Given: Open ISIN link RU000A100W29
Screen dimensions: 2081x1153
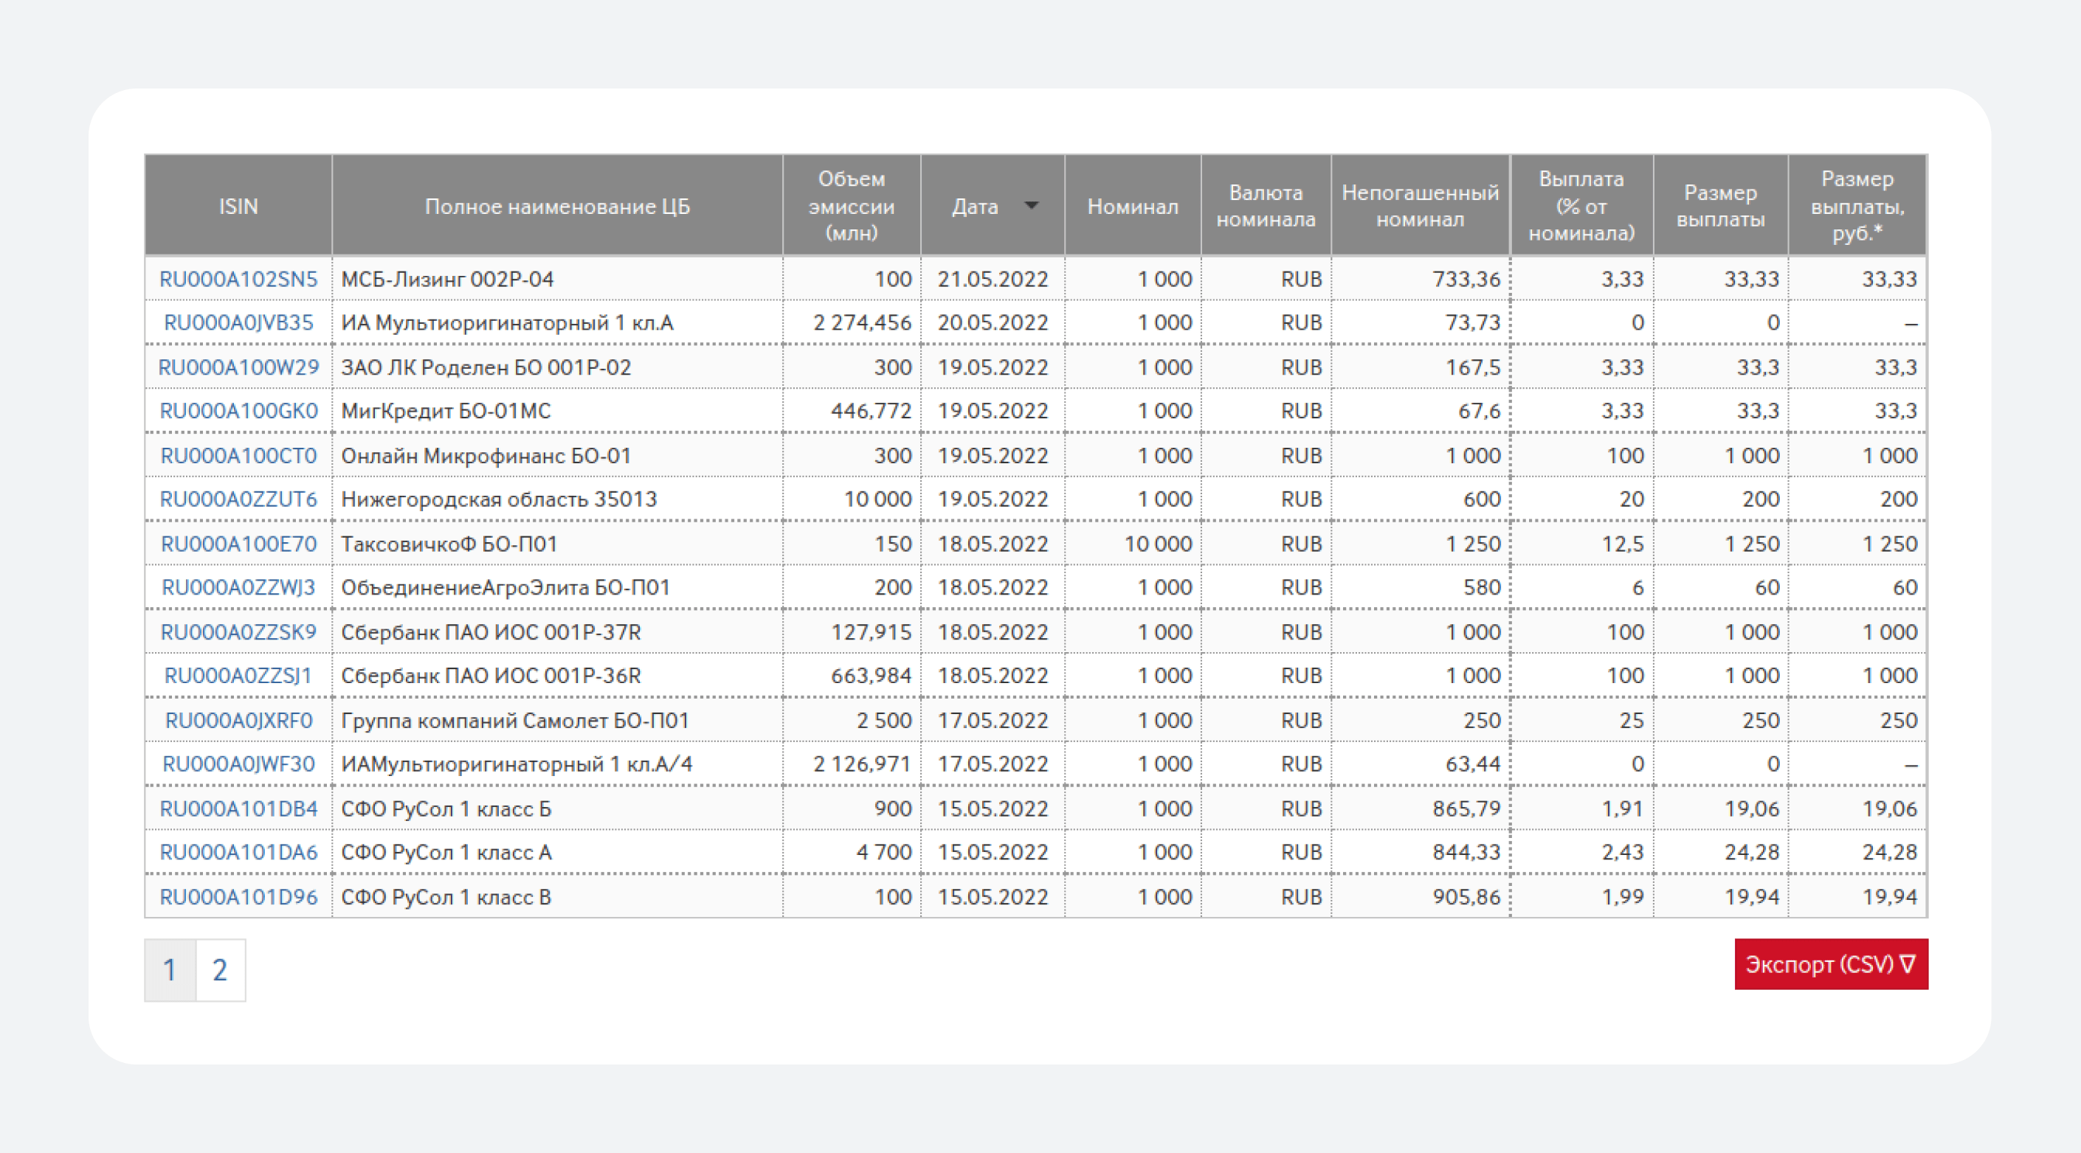Looking at the screenshot, I should click(x=238, y=367).
